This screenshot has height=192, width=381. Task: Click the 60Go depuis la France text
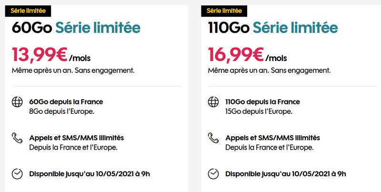[66, 101]
